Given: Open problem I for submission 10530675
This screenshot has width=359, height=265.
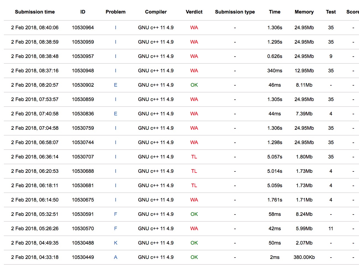Looking at the screenshot, I should pos(116,200).
